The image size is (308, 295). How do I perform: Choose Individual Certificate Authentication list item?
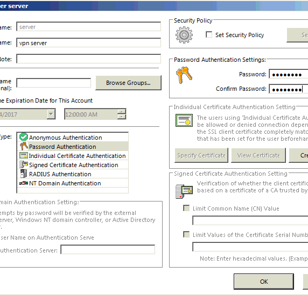(x=73, y=156)
